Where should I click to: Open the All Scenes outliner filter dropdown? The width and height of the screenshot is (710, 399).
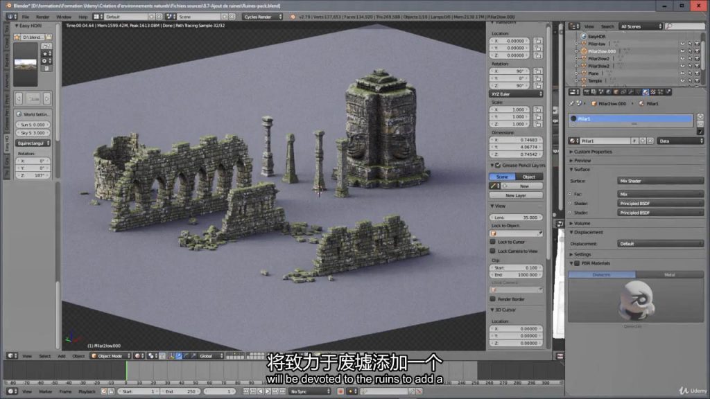640,27
